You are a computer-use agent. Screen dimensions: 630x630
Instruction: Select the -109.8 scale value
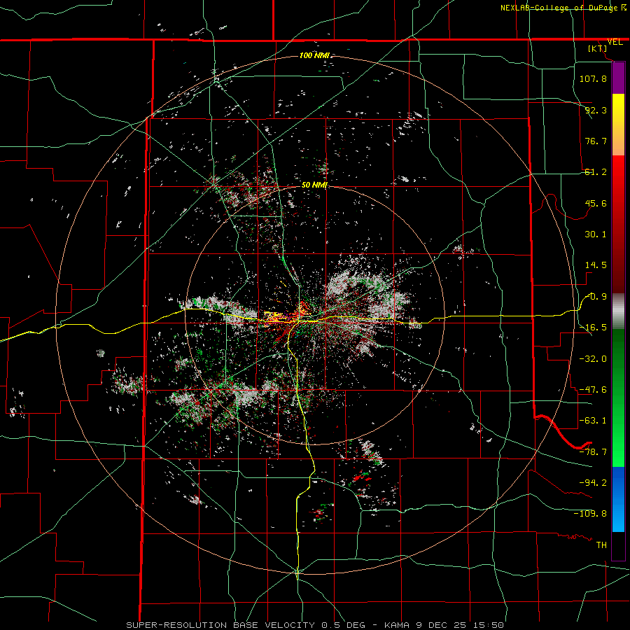(590, 514)
